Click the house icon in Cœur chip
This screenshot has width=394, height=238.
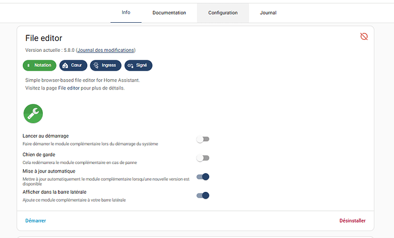click(65, 65)
